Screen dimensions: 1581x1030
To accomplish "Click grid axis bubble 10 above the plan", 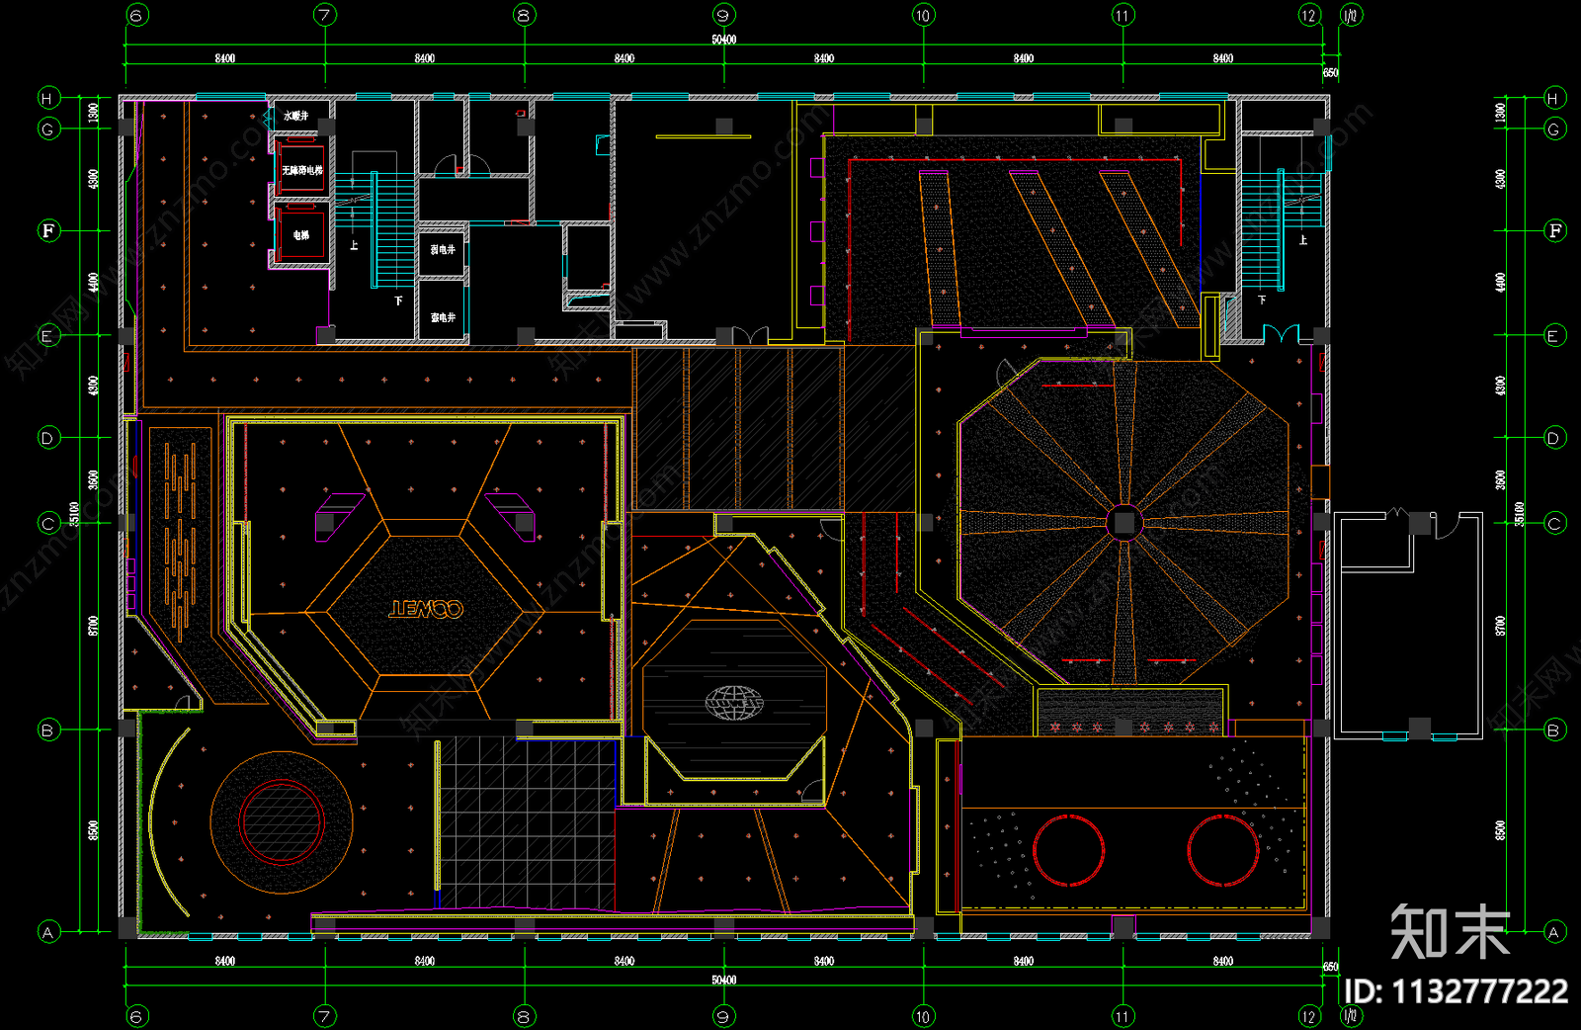I will pos(923,15).
